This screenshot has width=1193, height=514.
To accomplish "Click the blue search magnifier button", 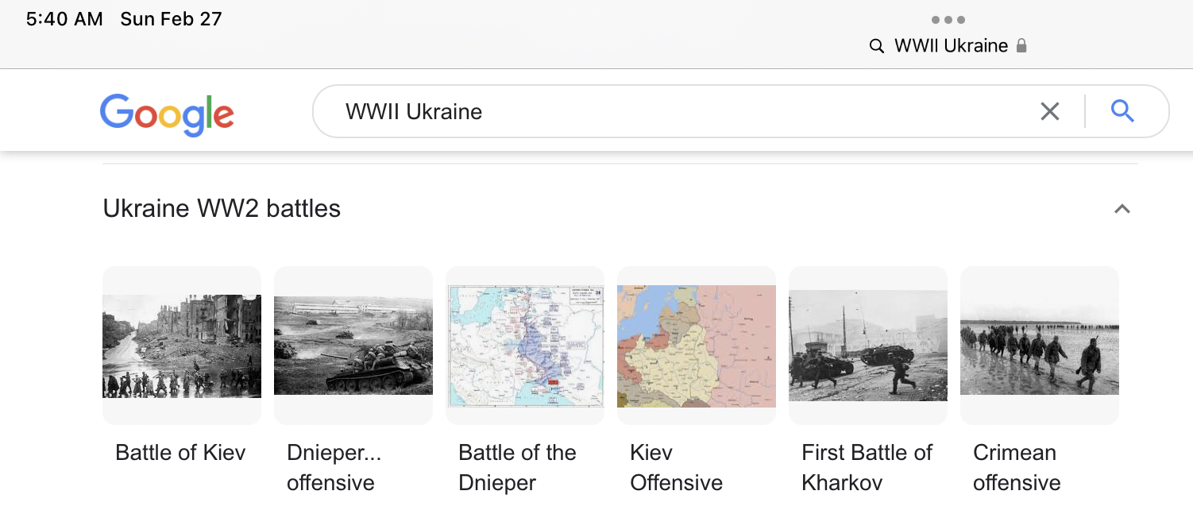I will pos(1122,111).
